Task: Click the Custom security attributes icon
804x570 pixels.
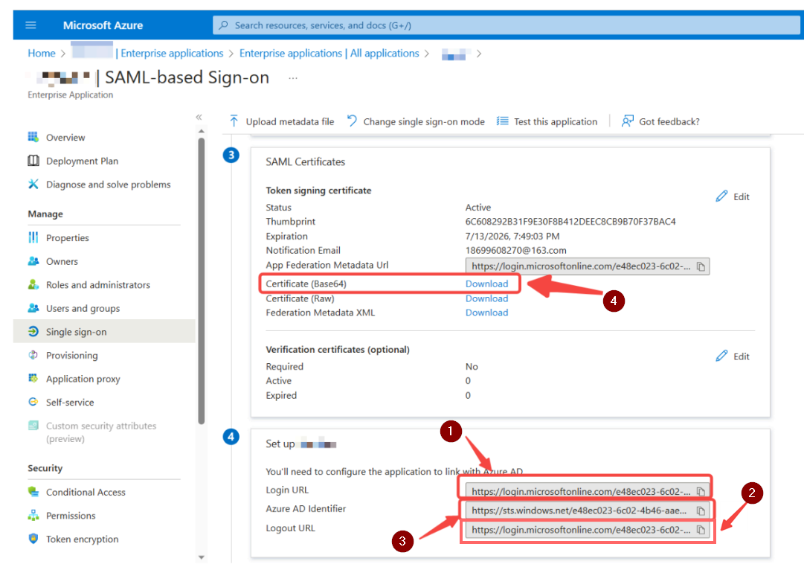Action: [x=33, y=426]
